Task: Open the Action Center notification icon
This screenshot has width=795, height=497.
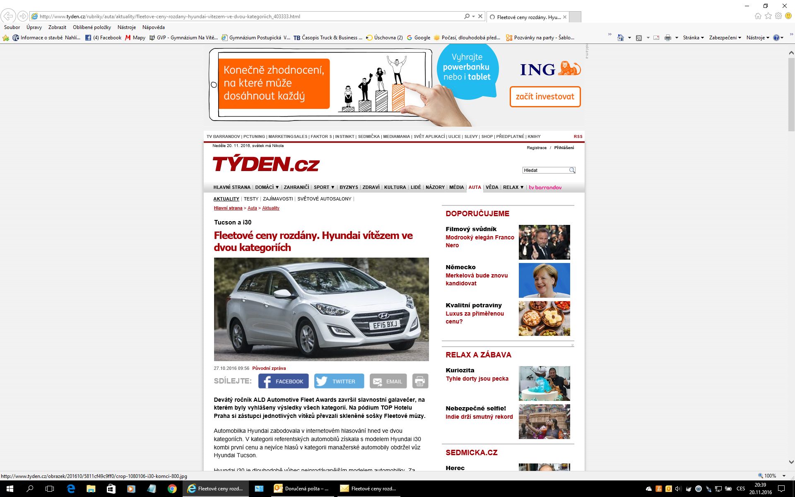Action: coord(781,489)
